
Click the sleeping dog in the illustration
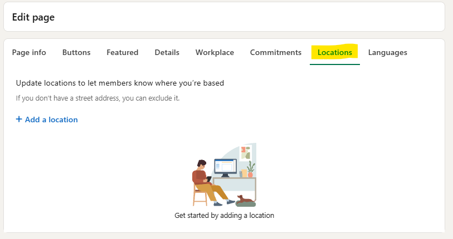click(x=245, y=200)
